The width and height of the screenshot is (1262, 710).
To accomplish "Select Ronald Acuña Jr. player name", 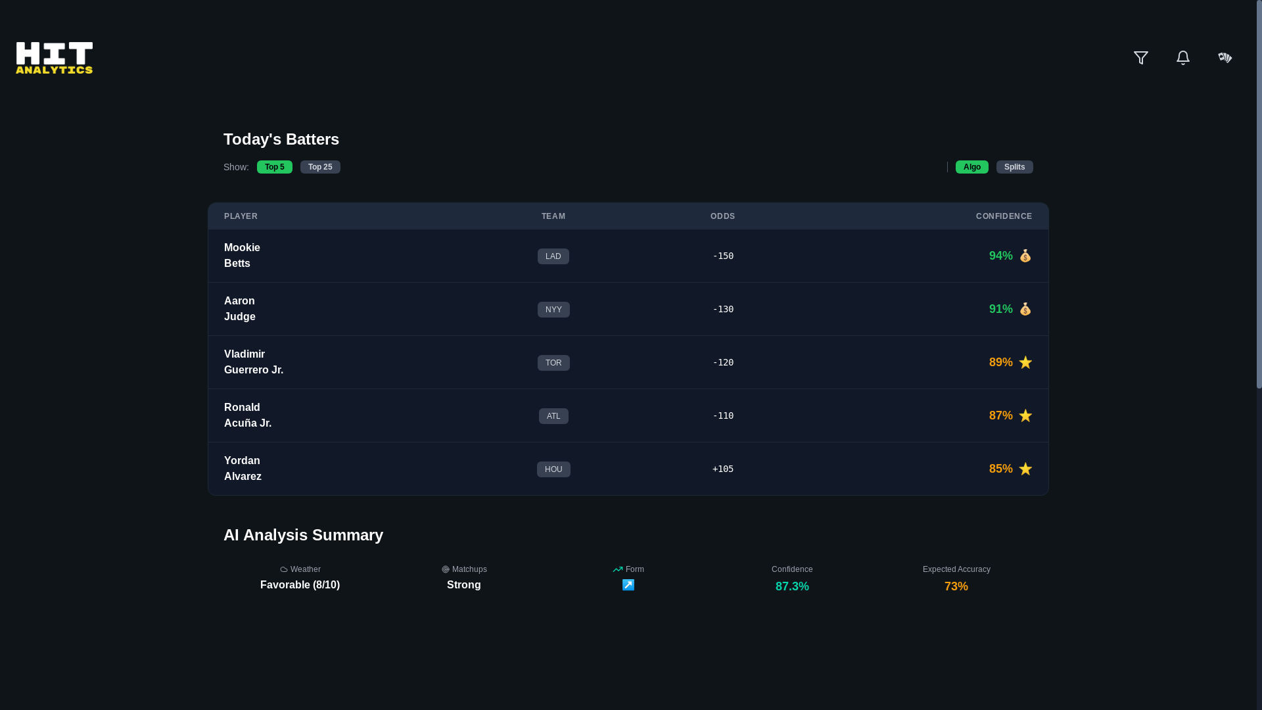I will 248,415.
